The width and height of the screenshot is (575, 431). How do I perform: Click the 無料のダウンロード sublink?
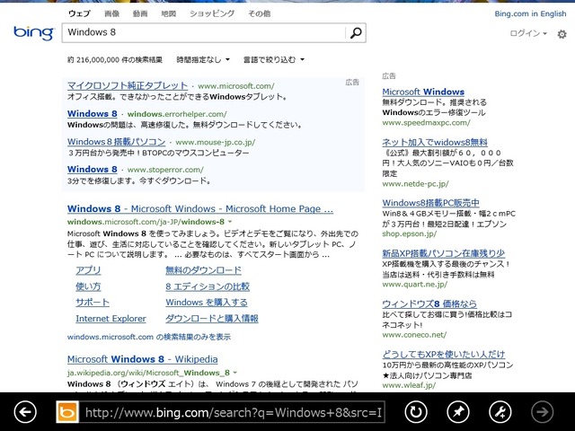click(x=204, y=270)
